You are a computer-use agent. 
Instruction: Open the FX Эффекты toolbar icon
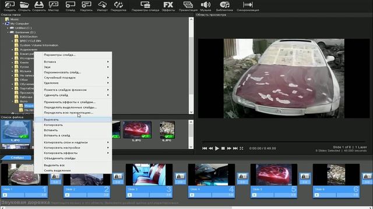(168, 6)
